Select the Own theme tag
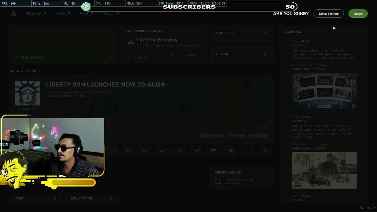 (x=237, y=136)
